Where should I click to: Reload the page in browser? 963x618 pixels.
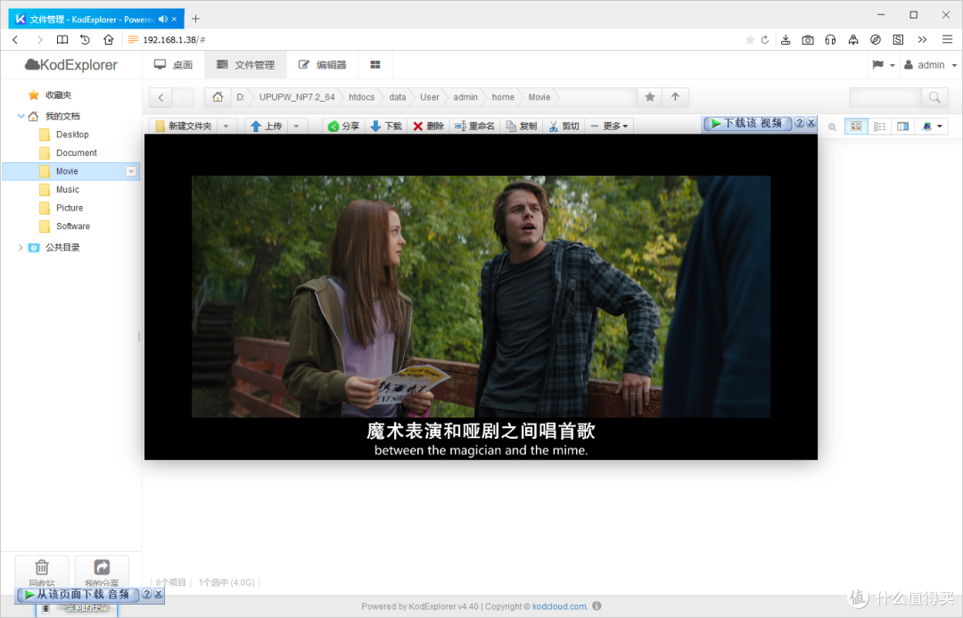pyautogui.click(x=765, y=40)
